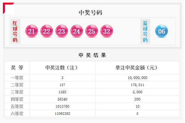Select red ball number 24
Image resolution: width=185 pixels, height=123 pixels.
[x=77, y=31]
